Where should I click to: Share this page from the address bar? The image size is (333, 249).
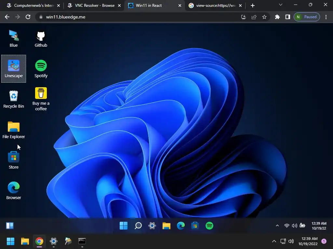pos(254,17)
